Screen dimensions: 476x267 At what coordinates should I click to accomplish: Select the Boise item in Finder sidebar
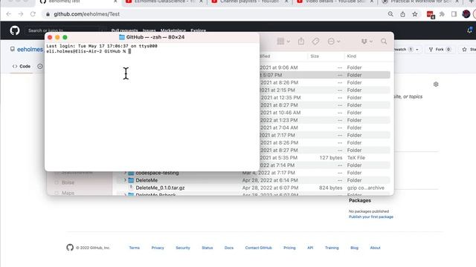tap(68, 182)
